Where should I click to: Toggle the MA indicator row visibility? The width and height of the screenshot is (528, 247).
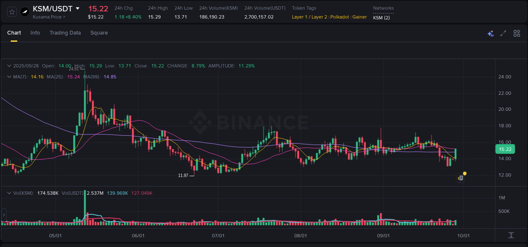tap(9, 77)
